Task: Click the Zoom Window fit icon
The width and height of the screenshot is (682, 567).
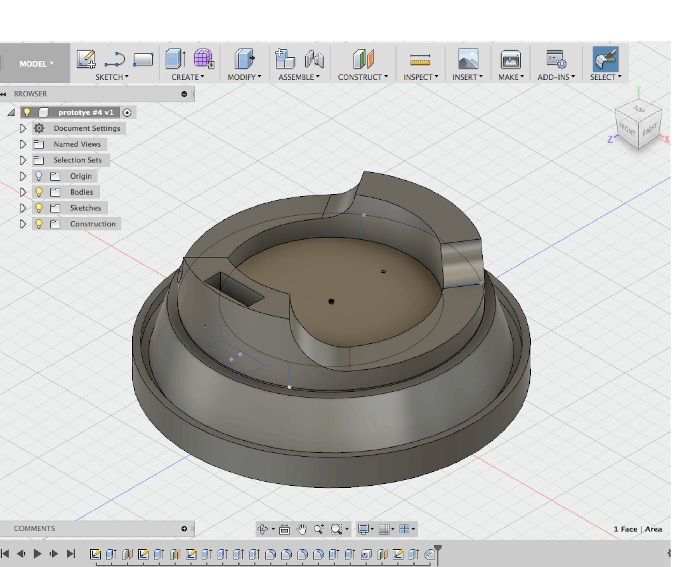Action: click(x=336, y=529)
